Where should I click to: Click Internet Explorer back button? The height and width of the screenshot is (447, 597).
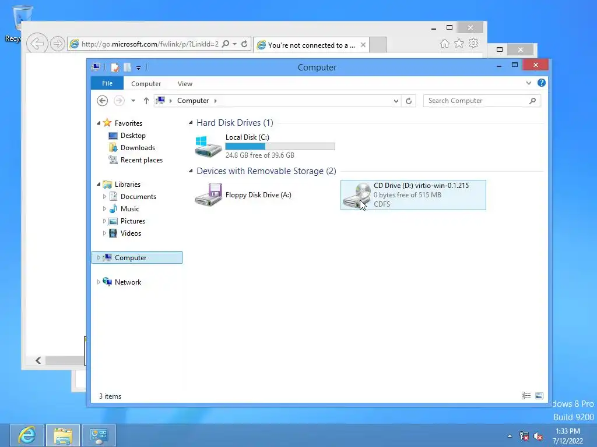[x=37, y=44]
